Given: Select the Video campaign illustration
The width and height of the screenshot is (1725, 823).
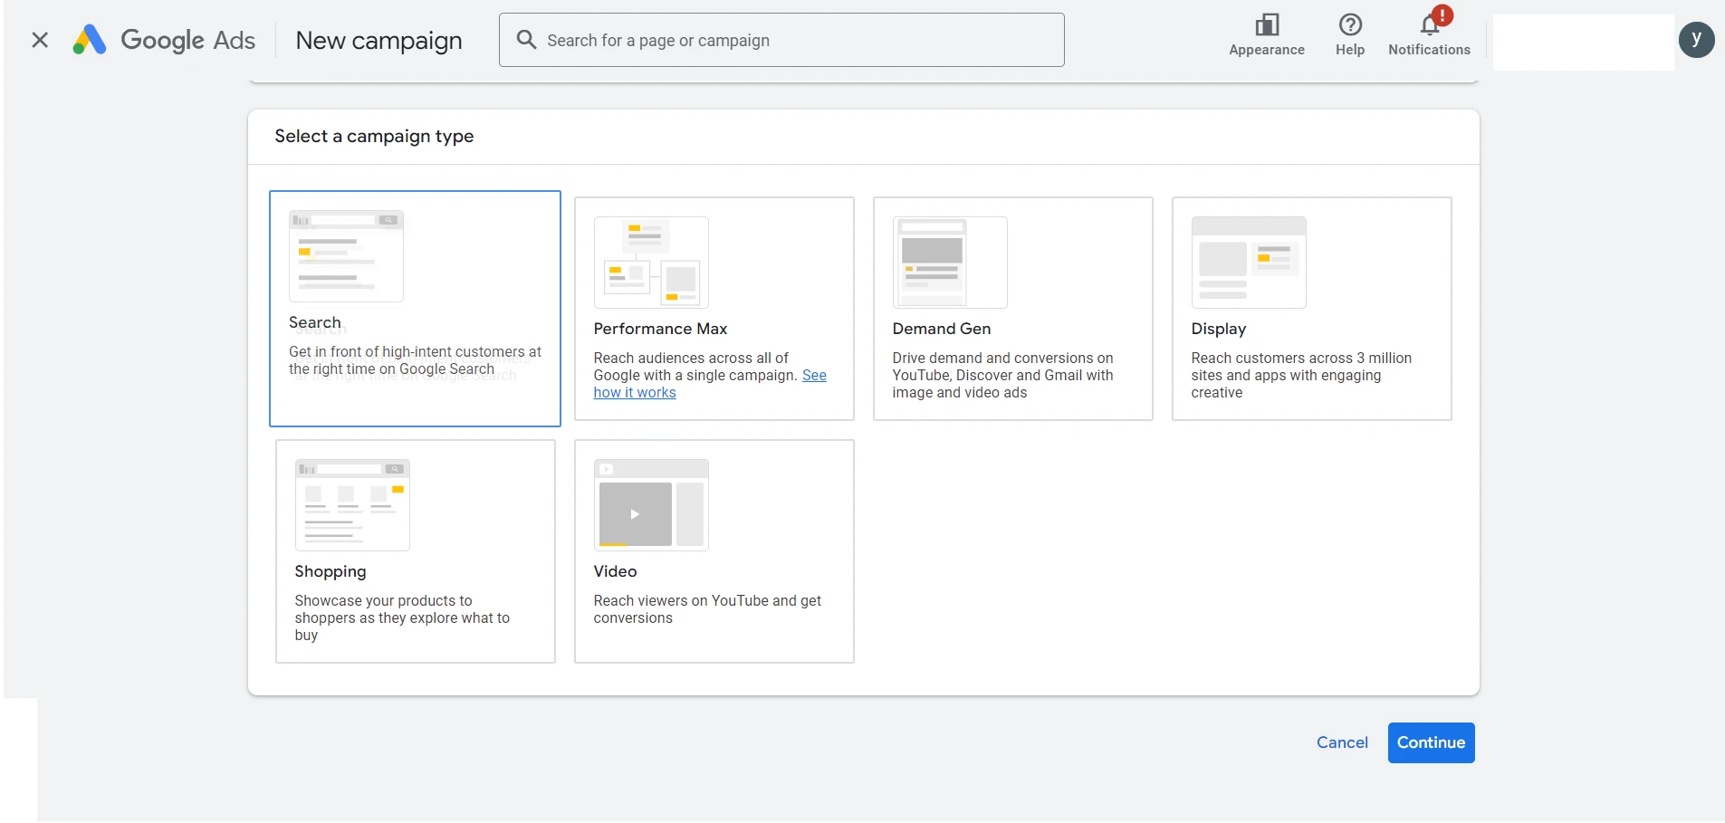Looking at the screenshot, I should tap(651, 505).
